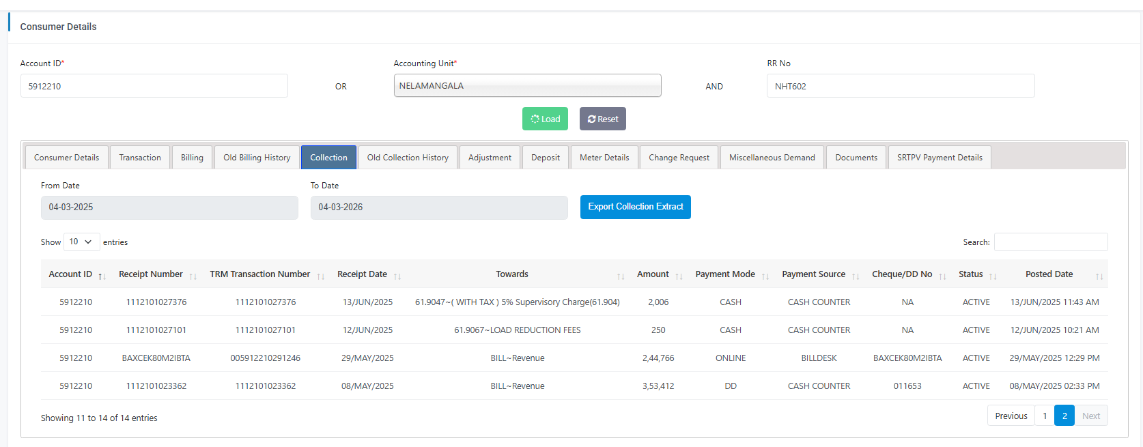Open the Accounting Unit dropdown
The image size is (1143, 447).
pos(527,86)
